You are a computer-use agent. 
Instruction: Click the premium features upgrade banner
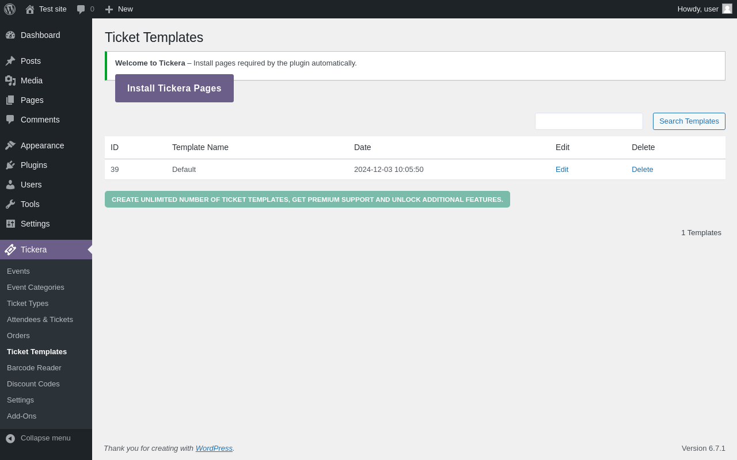pyautogui.click(x=307, y=200)
